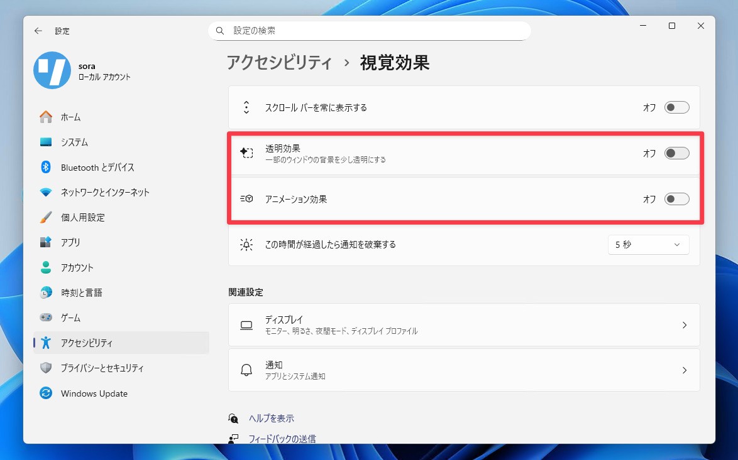This screenshot has width=738, height=460.
Task: Enable the transparency effects switch
Action: (676, 153)
